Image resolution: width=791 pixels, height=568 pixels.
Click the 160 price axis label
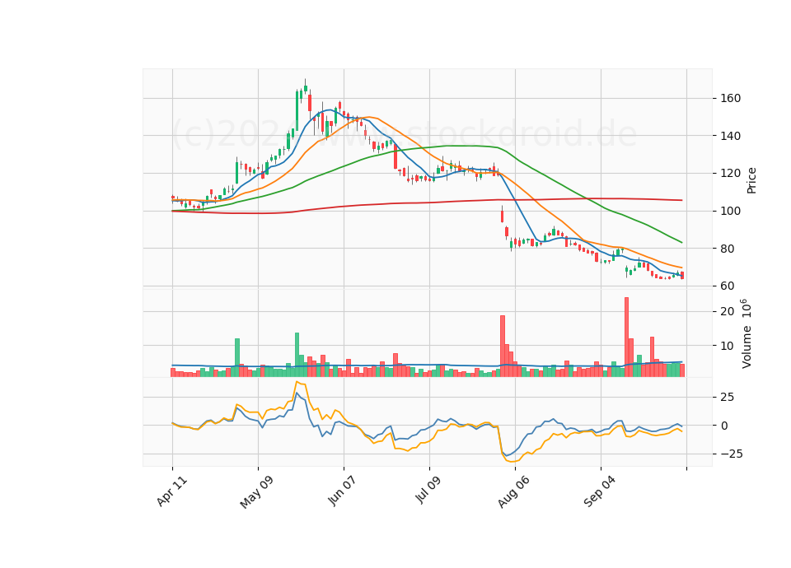731,98
